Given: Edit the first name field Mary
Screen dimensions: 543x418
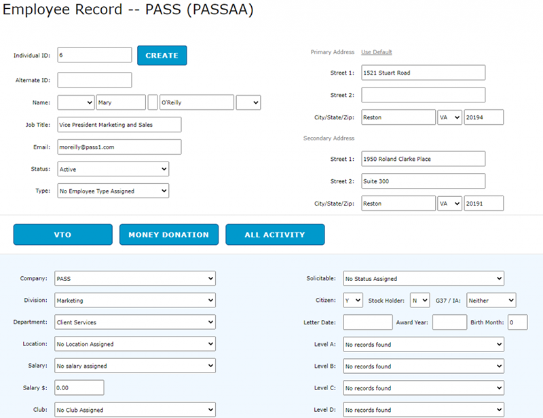Looking at the screenshot, I should (x=121, y=102).
